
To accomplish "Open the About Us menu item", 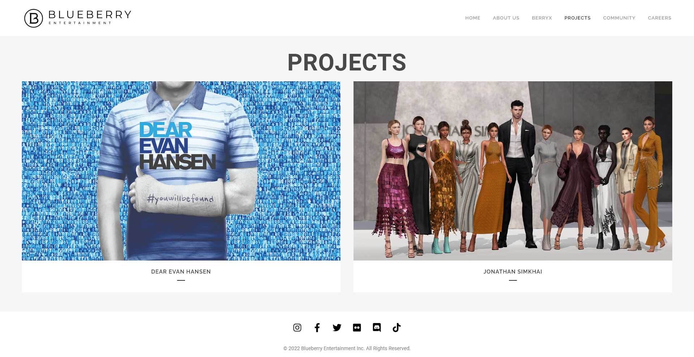I will click(x=506, y=18).
